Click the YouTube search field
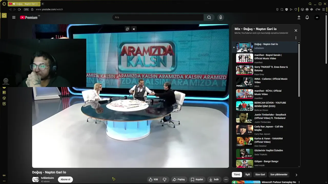This screenshot has width=328, height=184. pos(158,17)
